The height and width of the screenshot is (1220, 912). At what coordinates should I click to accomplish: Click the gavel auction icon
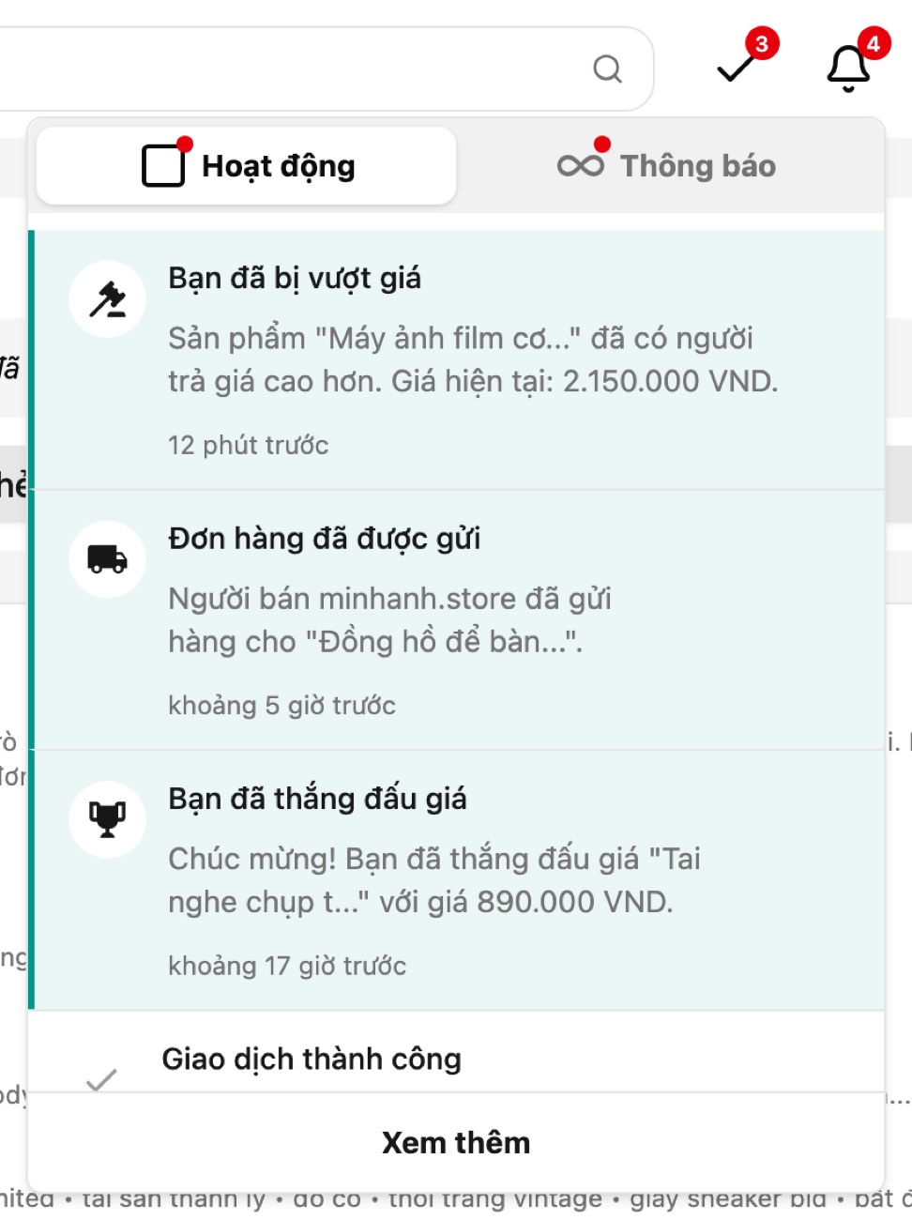(108, 299)
